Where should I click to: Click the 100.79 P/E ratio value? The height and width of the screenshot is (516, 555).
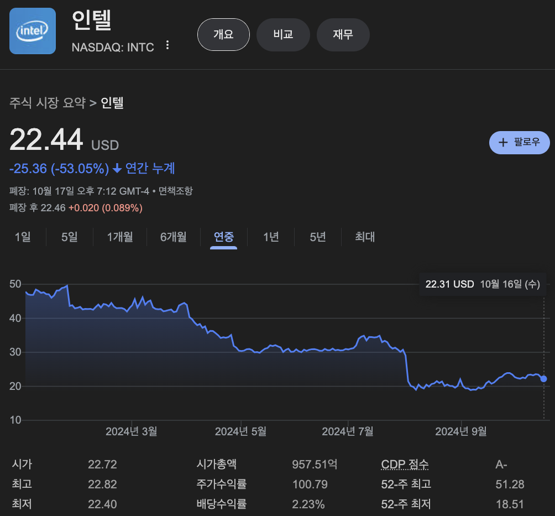pyautogui.click(x=310, y=484)
